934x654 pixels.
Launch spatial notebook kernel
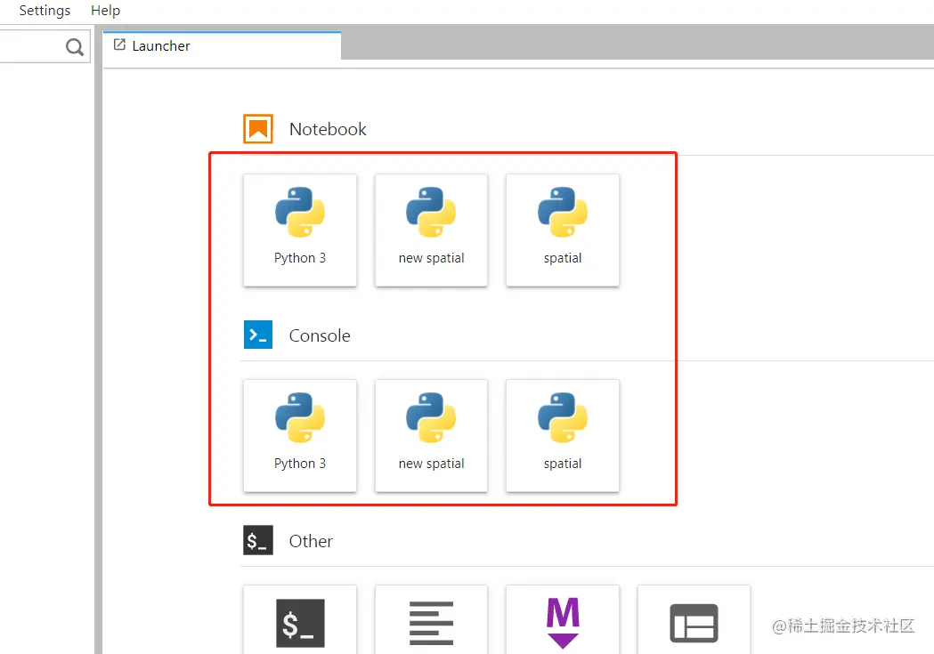[x=563, y=230]
